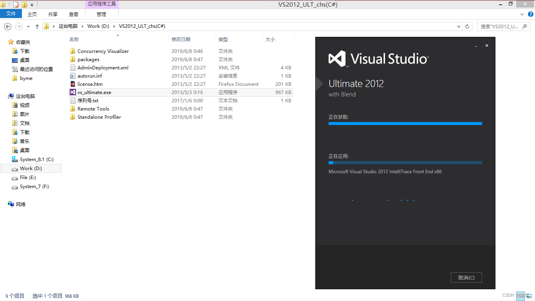Click the 应用程序工具 contextual tab header
The image size is (535, 301).
(101, 4)
